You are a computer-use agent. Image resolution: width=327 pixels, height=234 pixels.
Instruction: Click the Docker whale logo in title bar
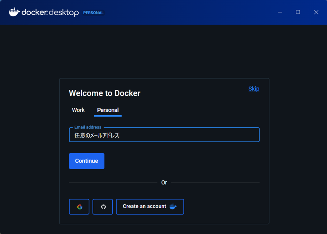[x=14, y=12]
